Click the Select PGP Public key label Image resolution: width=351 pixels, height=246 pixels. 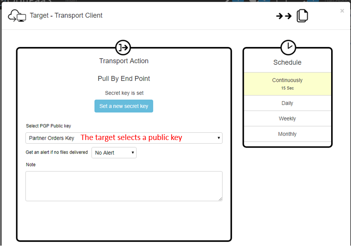[49, 126]
